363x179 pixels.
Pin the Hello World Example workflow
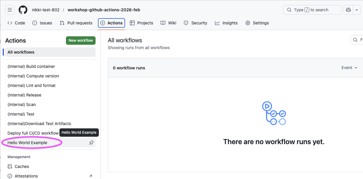point(91,143)
